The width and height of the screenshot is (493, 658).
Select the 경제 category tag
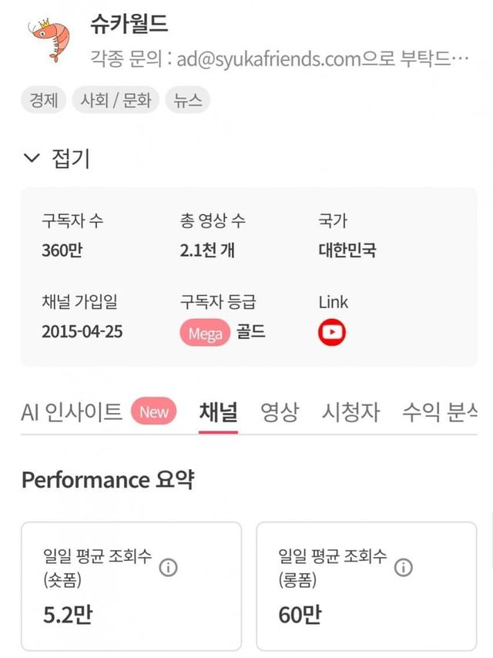[x=43, y=100]
